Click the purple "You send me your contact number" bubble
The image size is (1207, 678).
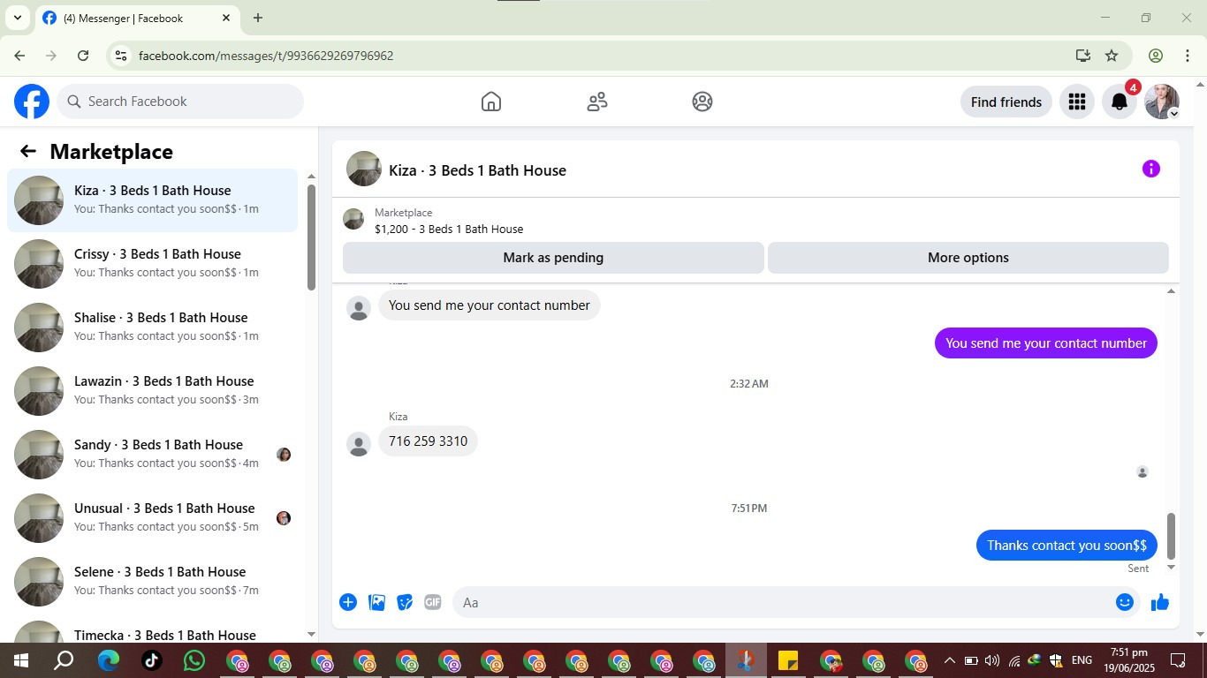1046,343
